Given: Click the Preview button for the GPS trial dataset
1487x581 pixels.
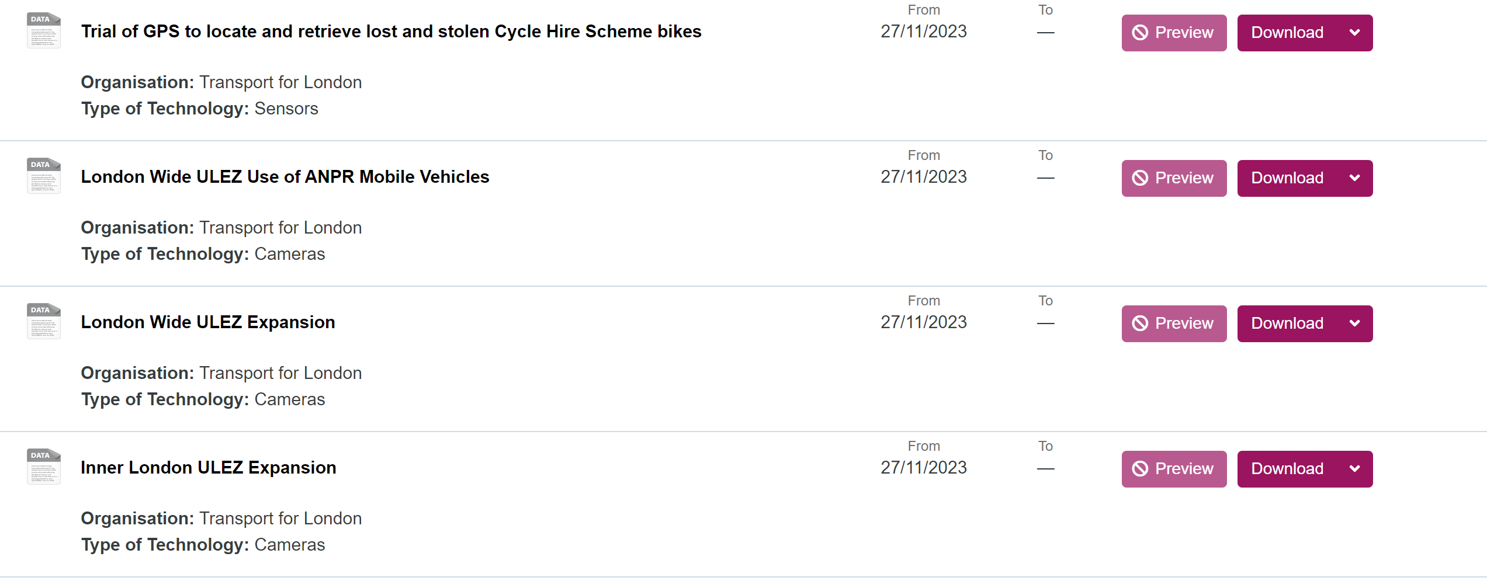Looking at the screenshot, I should click(1174, 33).
